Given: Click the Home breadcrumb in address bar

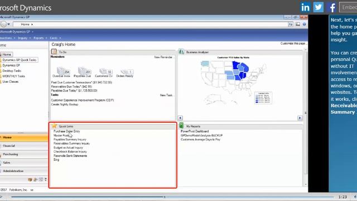Looking at the screenshot, I should 25,25.
